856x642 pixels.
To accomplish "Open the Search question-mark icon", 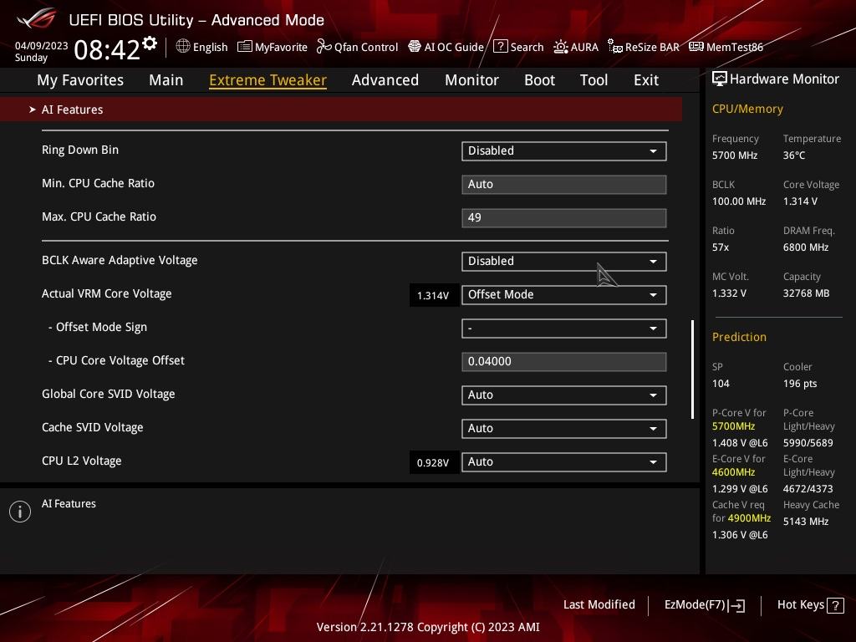I will [x=500, y=47].
